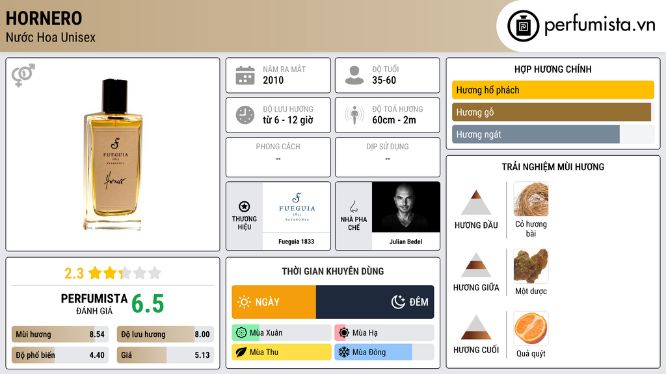Click the star badge icon above Thương hiệu

(x=245, y=206)
